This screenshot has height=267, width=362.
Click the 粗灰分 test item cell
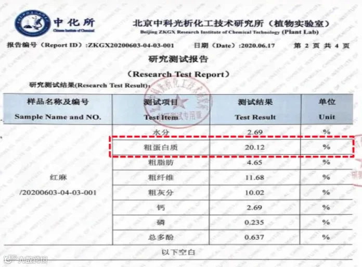tap(161, 192)
